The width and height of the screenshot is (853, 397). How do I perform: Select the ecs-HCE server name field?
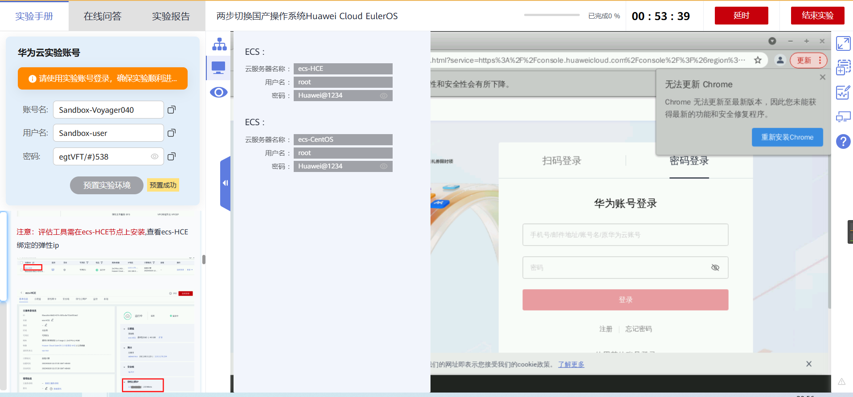pyautogui.click(x=343, y=69)
